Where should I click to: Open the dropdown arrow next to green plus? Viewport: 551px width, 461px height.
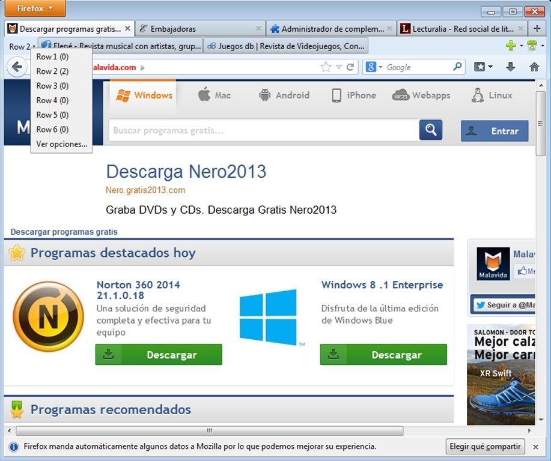point(521,46)
